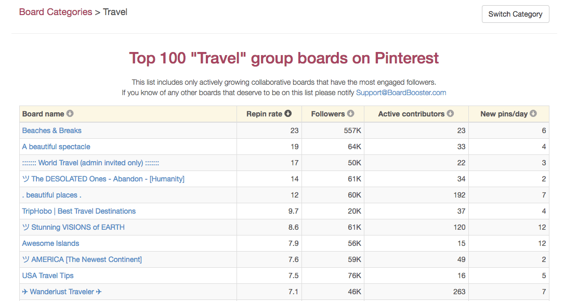Screen dimensions: 564x301
Task: Open A beautiful spectacle board
Action: pos(56,147)
